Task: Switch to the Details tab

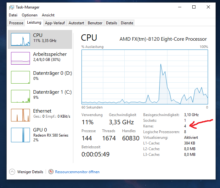Action: (x=111, y=23)
